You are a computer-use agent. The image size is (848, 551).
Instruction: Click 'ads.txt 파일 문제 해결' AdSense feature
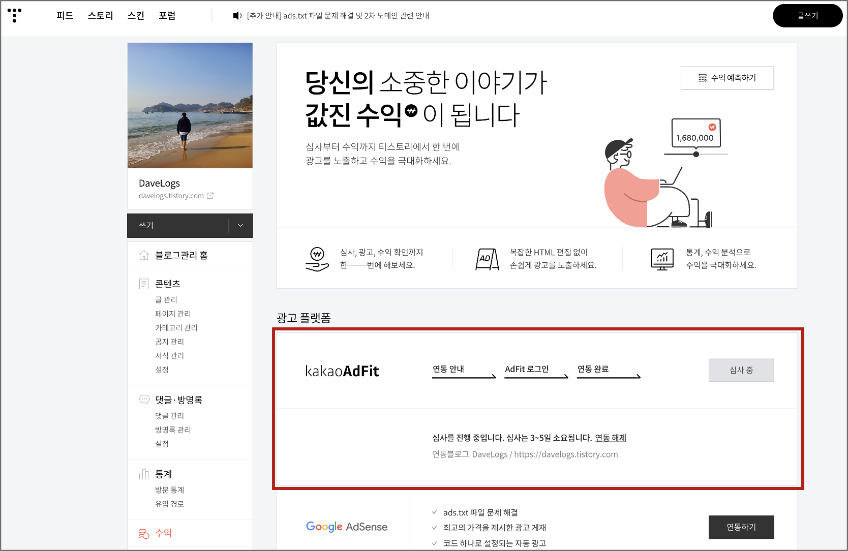[x=480, y=512]
